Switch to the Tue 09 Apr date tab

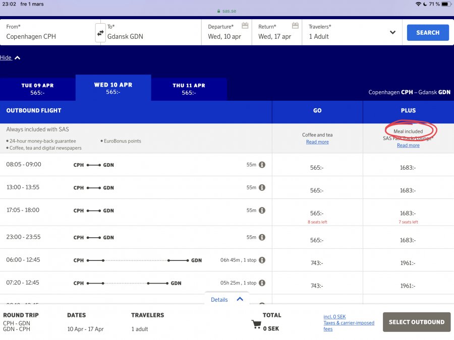click(x=37, y=89)
